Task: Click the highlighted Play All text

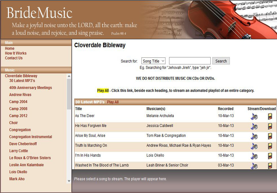Action: 103,91
